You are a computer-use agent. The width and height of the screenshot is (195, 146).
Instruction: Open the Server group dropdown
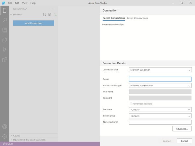[x=160, y=116]
